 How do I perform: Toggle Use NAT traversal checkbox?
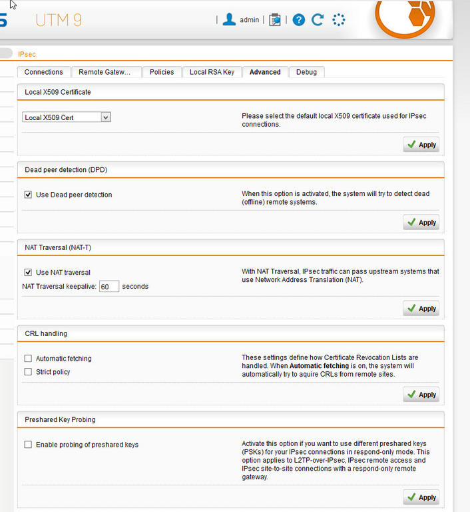click(28, 272)
